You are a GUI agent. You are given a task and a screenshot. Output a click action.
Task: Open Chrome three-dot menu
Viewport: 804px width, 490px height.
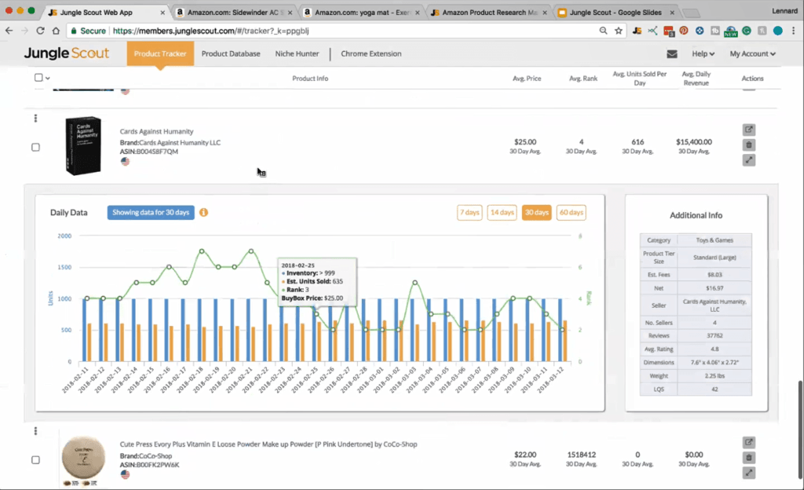pyautogui.click(x=793, y=31)
